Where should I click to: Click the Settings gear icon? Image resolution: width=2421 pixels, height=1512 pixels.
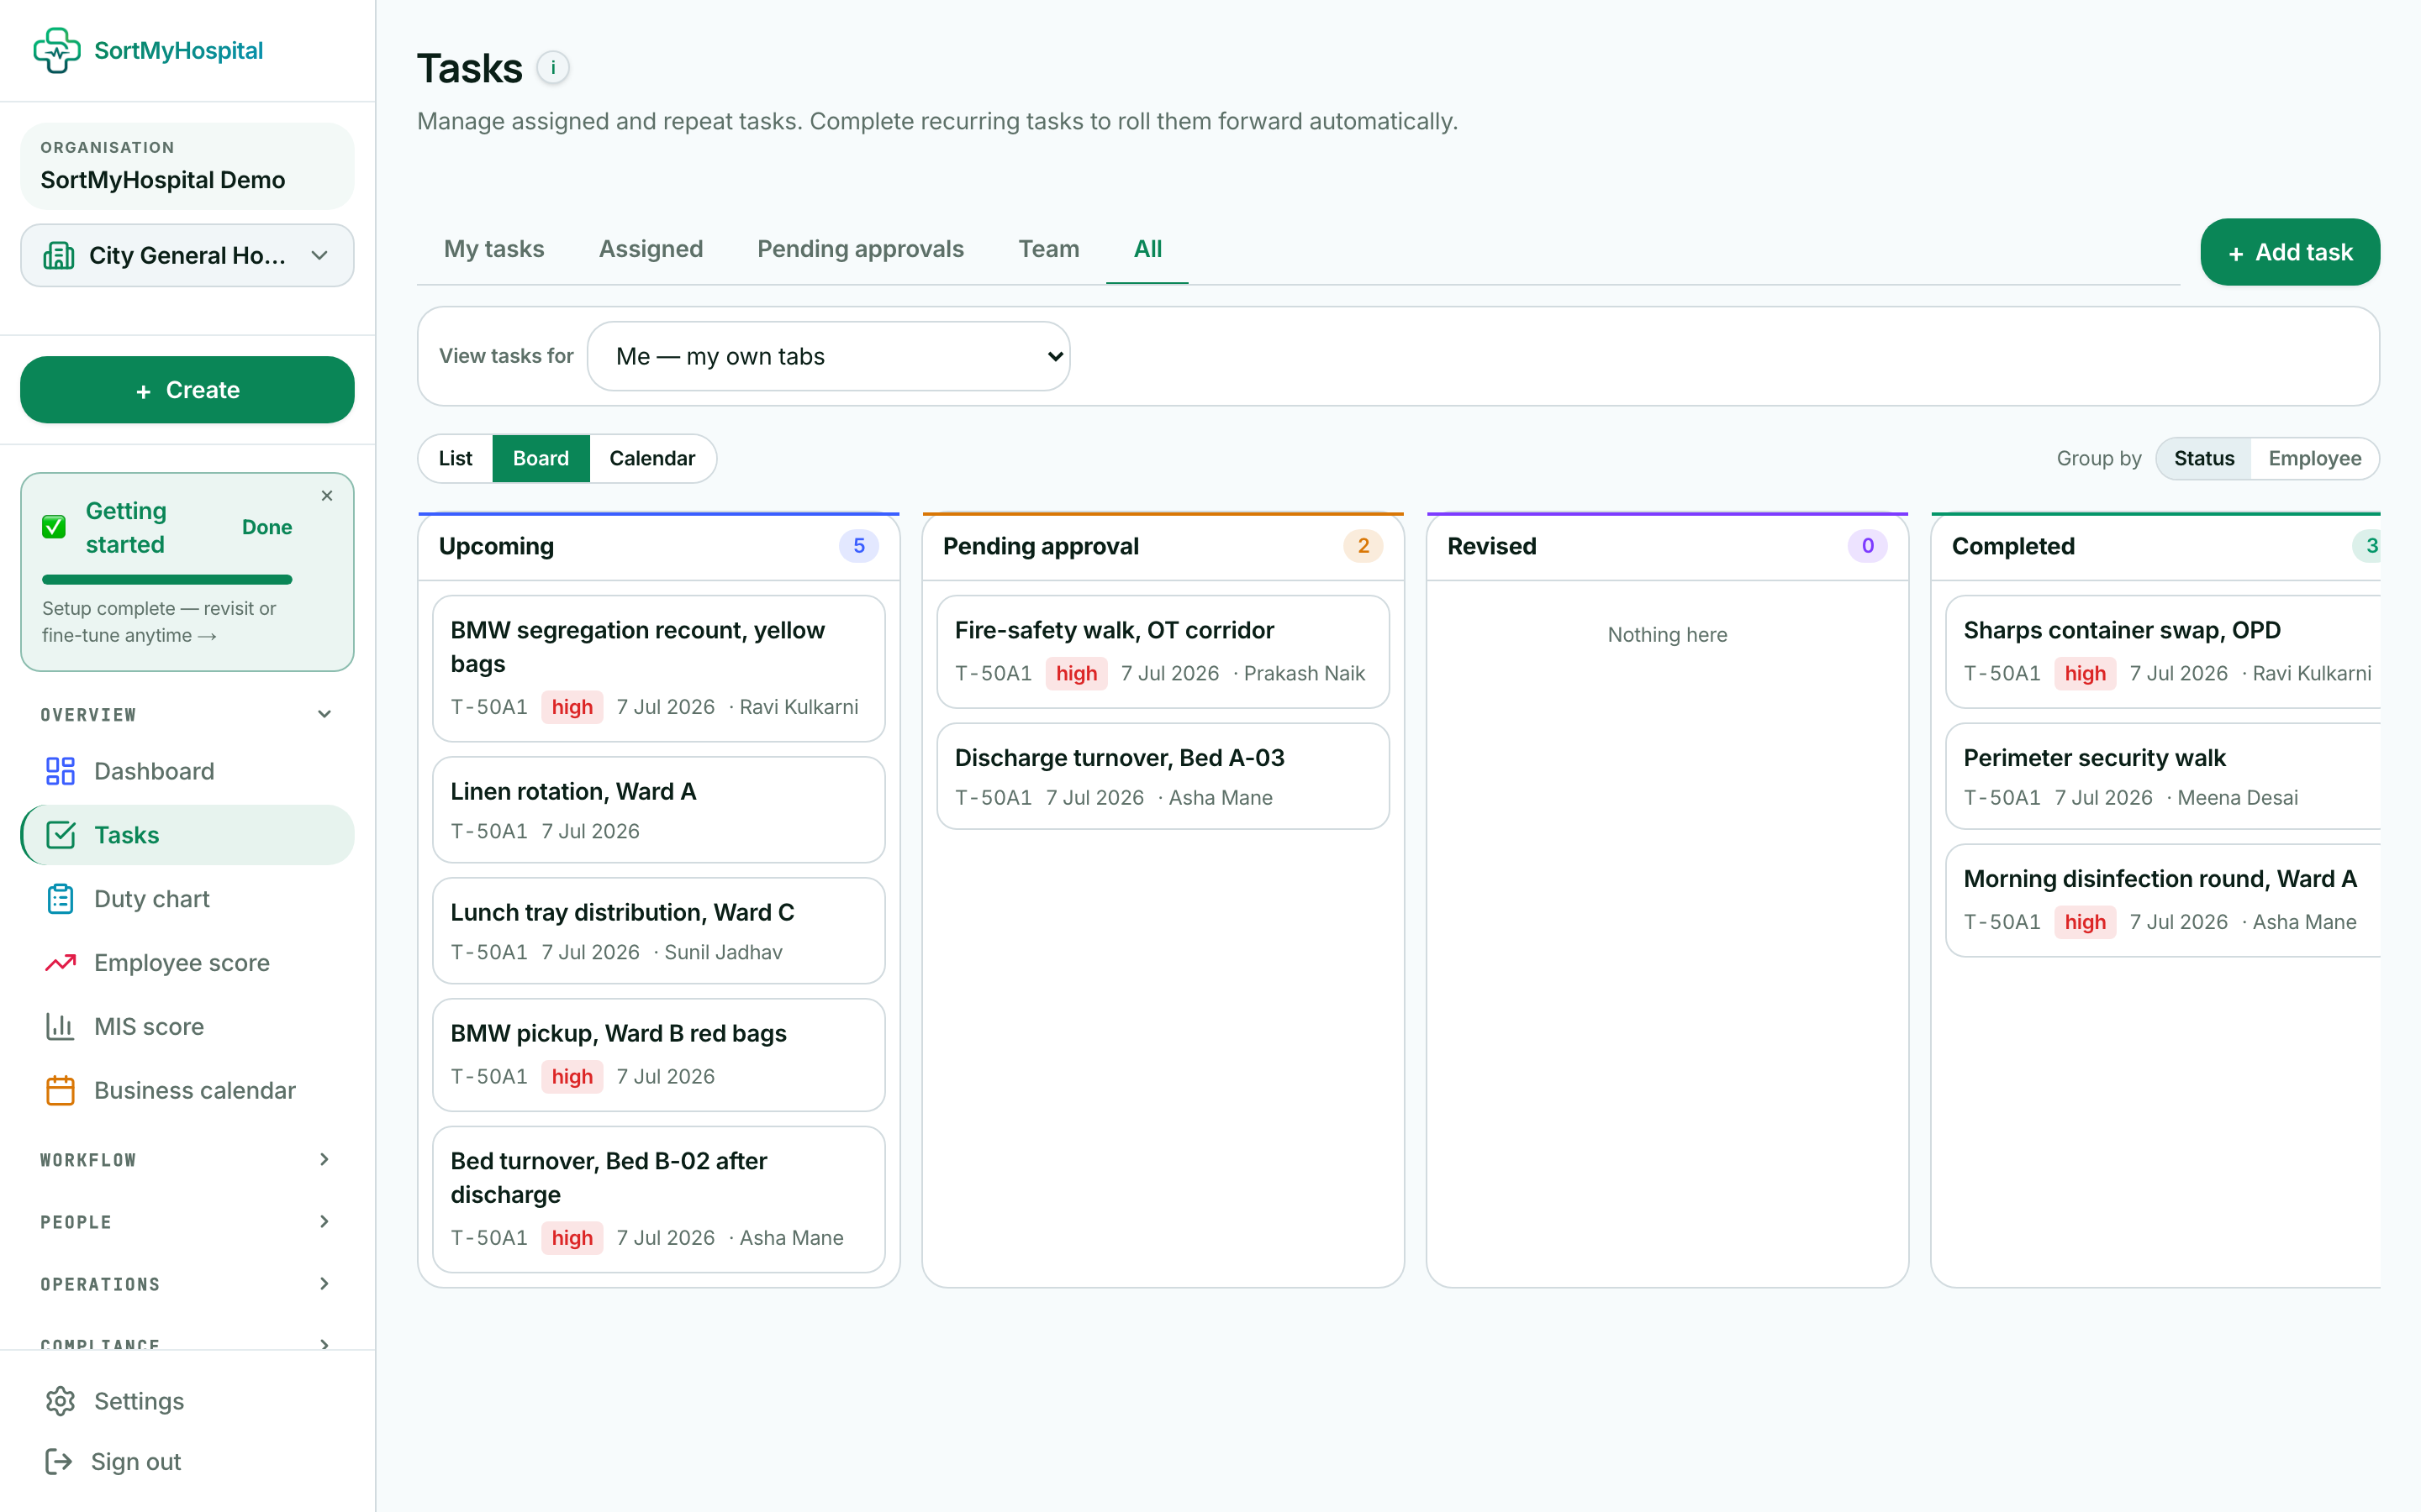coord(60,1401)
